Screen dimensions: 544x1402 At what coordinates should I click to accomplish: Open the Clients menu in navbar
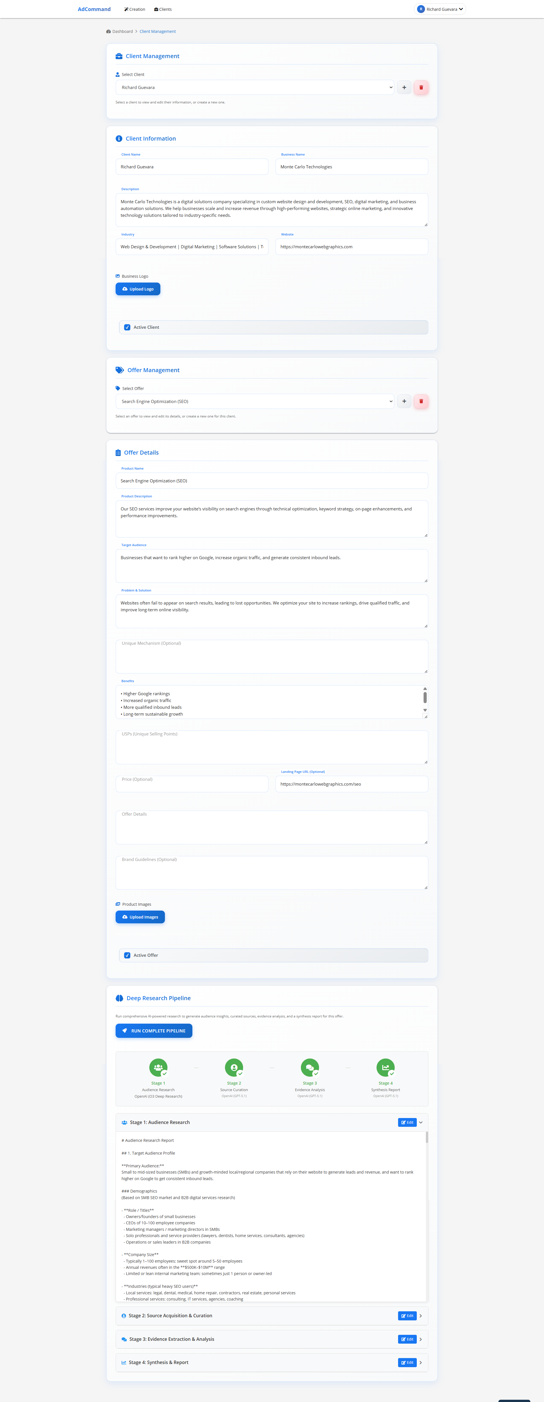click(163, 9)
